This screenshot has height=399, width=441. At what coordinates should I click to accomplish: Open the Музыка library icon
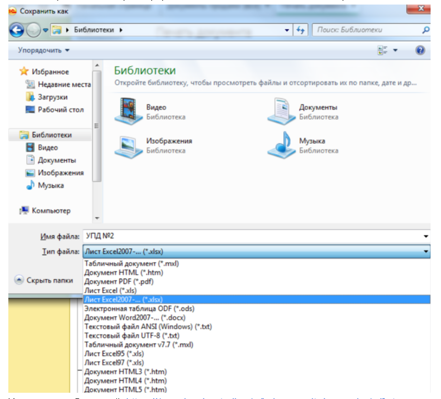[281, 145]
